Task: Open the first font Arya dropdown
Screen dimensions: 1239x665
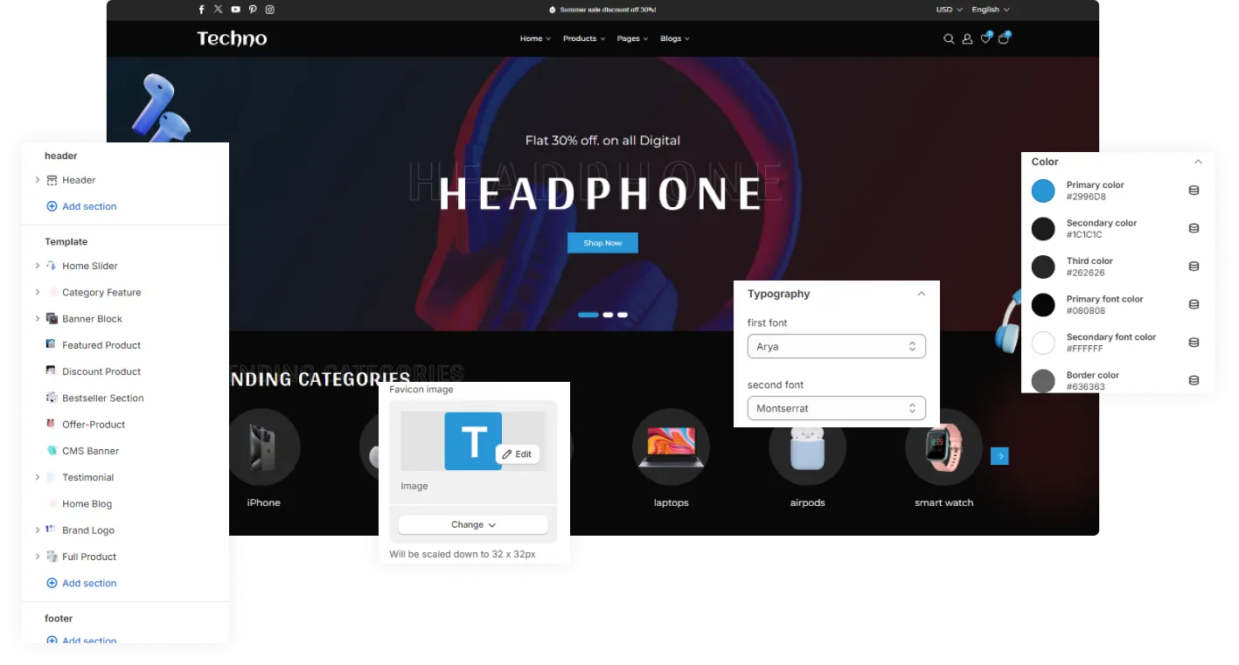Action: (x=837, y=347)
